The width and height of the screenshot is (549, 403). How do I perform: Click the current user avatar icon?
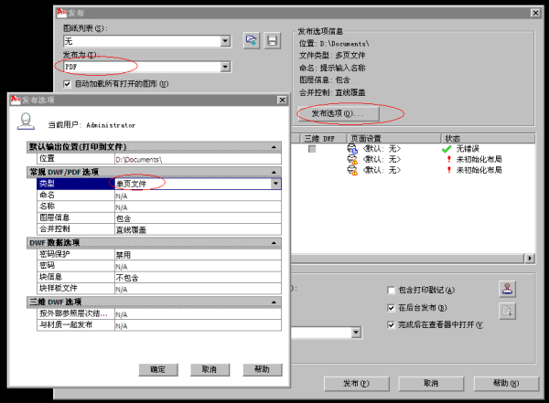coord(27,122)
